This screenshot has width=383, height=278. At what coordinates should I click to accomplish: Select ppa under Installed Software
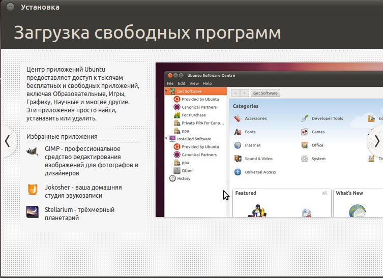pos(181,163)
